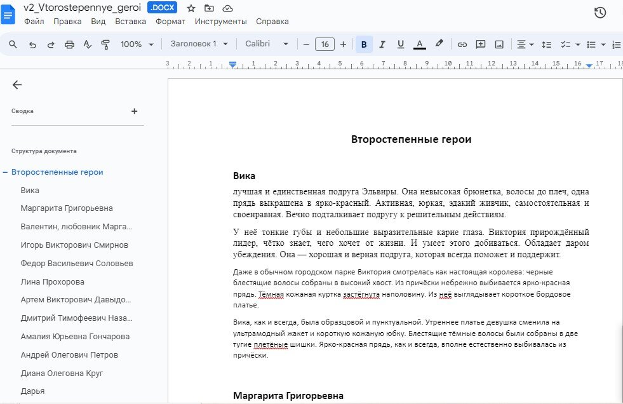The height and width of the screenshot is (404, 623).
Task: Go to Федор Васильевич Соловьев outline entry
Action: click(77, 264)
